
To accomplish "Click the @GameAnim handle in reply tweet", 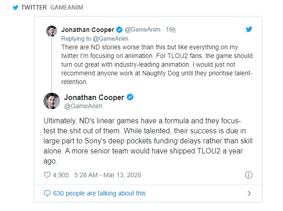I will point(142,29).
